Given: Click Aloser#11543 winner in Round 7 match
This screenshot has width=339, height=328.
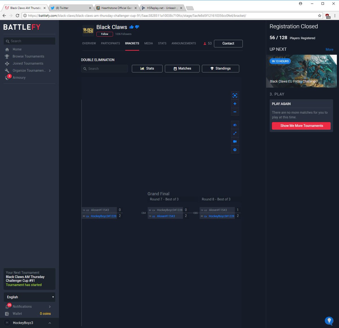Looking at the screenshot, I should (166, 216).
